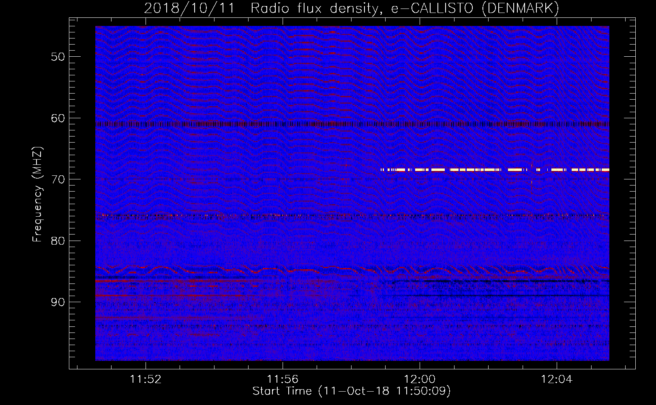The image size is (656, 405).
Task: Click the 'Start Time (11-Oct-18 11:50:09)' label
Action: (x=352, y=391)
